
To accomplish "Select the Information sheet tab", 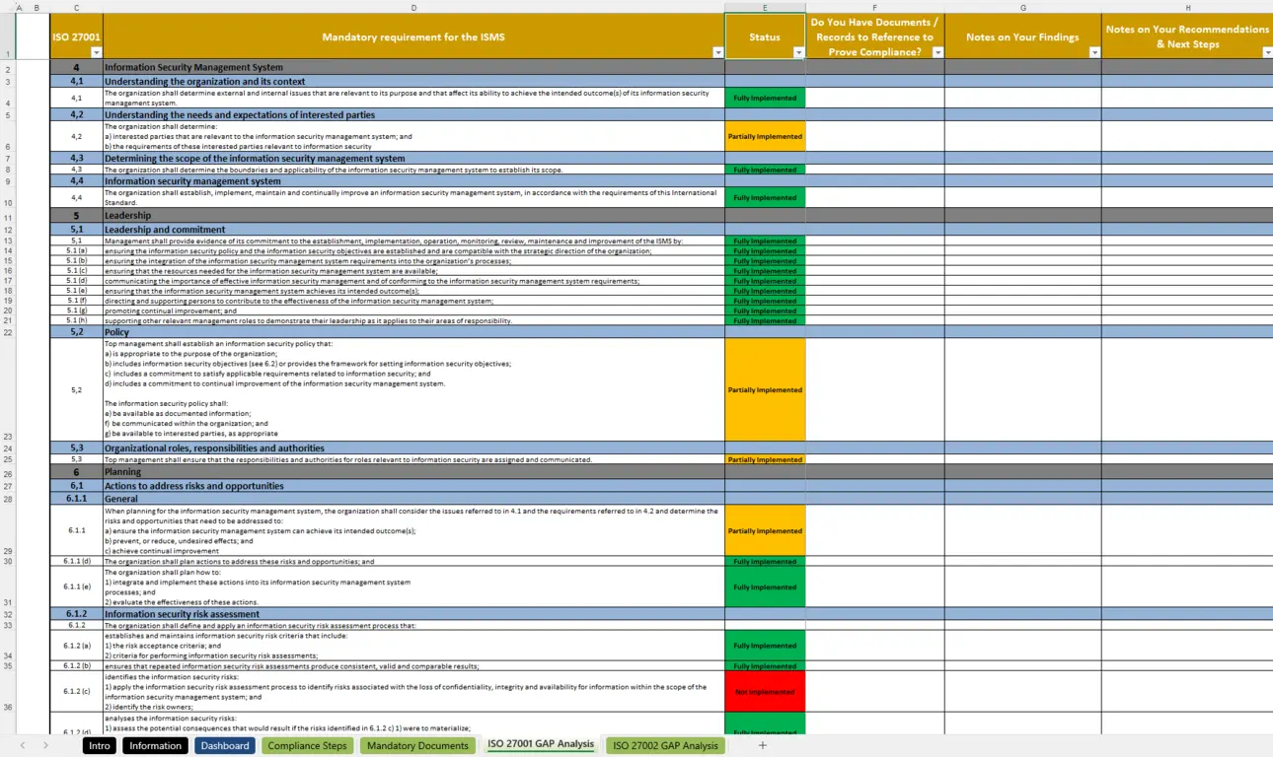I will (155, 745).
